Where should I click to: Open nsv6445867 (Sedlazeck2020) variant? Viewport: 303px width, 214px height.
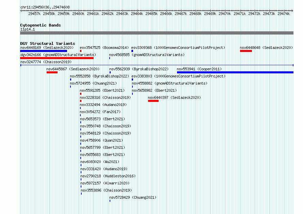coord(73,69)
